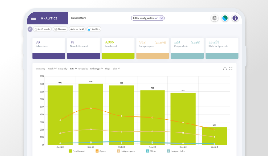Open the Group 2 by Action type dropdown

(97, 69)
